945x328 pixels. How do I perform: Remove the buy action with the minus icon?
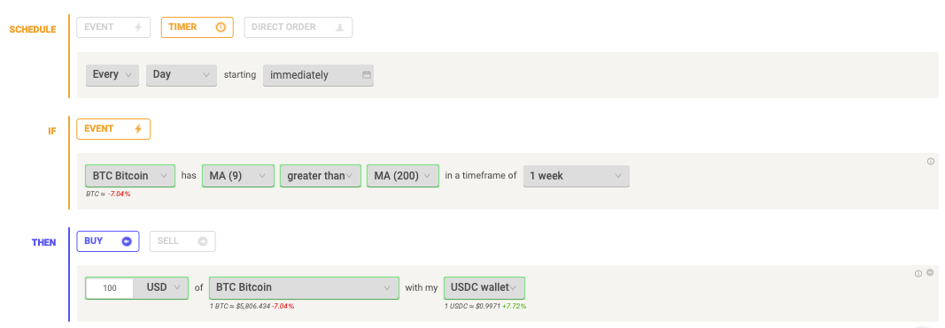pos(931,272)
